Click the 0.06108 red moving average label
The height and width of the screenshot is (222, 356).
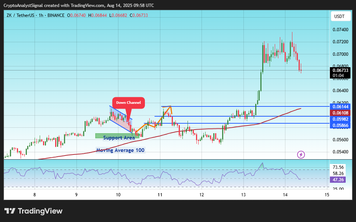pos(340,113)
